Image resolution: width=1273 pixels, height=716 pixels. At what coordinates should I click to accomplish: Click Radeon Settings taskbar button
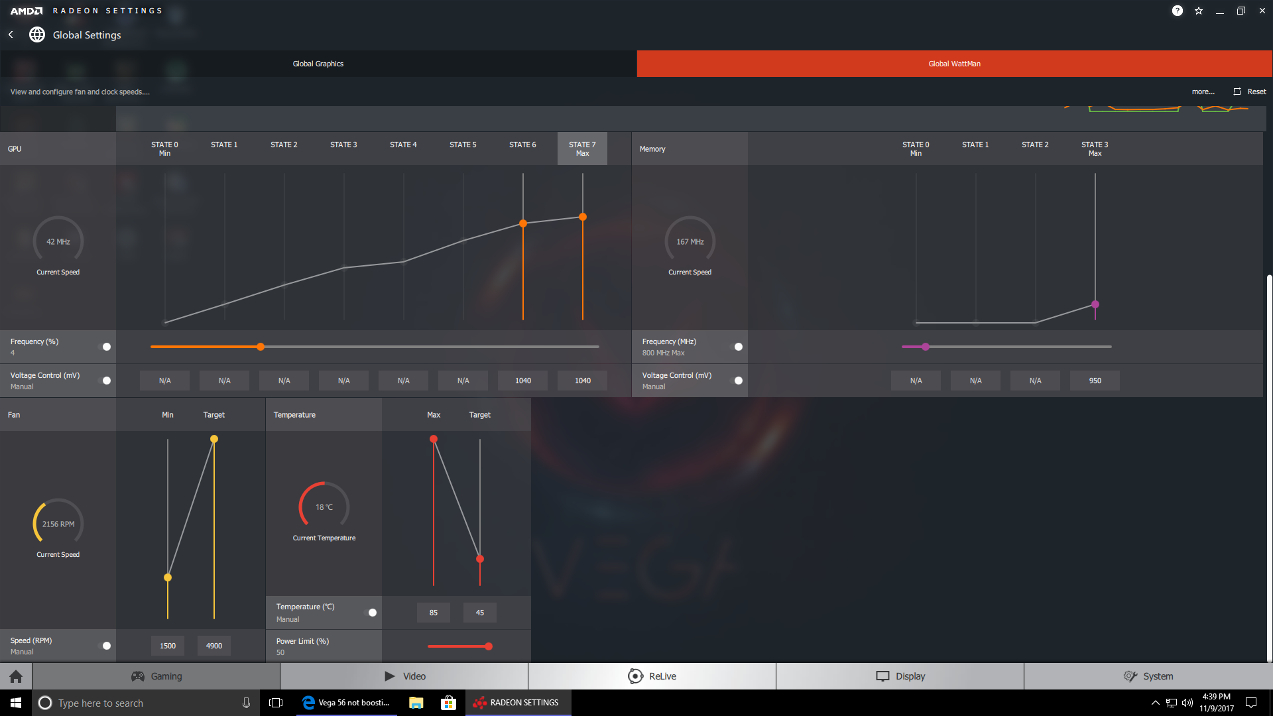point(518,703)
